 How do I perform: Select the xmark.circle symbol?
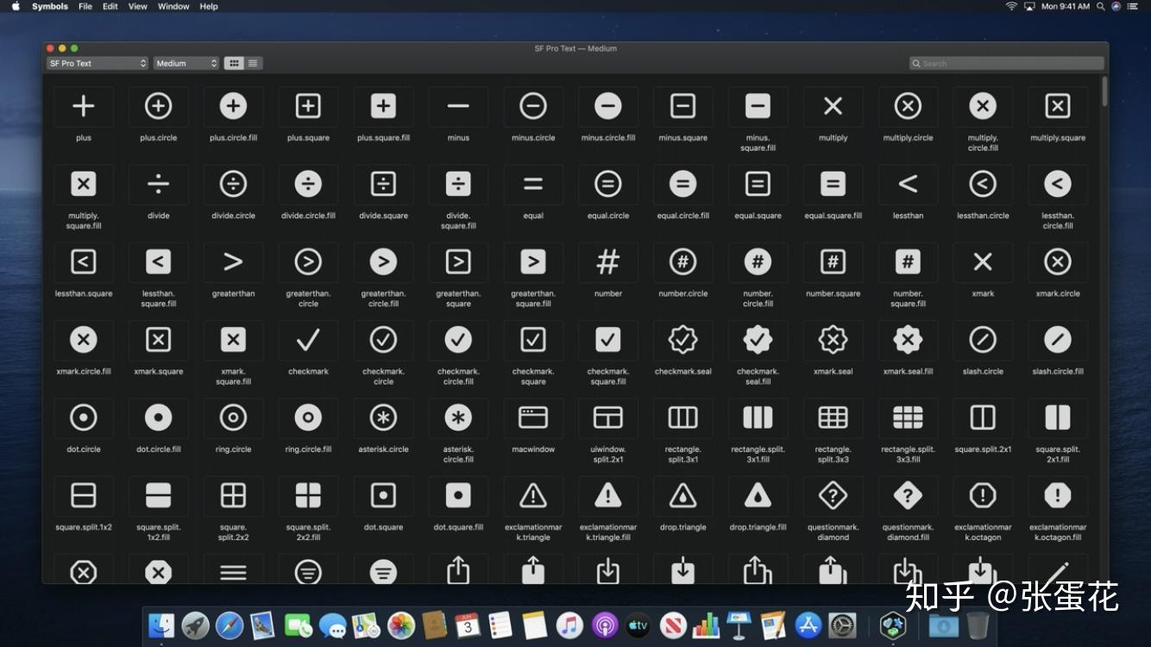point(1058,261)
